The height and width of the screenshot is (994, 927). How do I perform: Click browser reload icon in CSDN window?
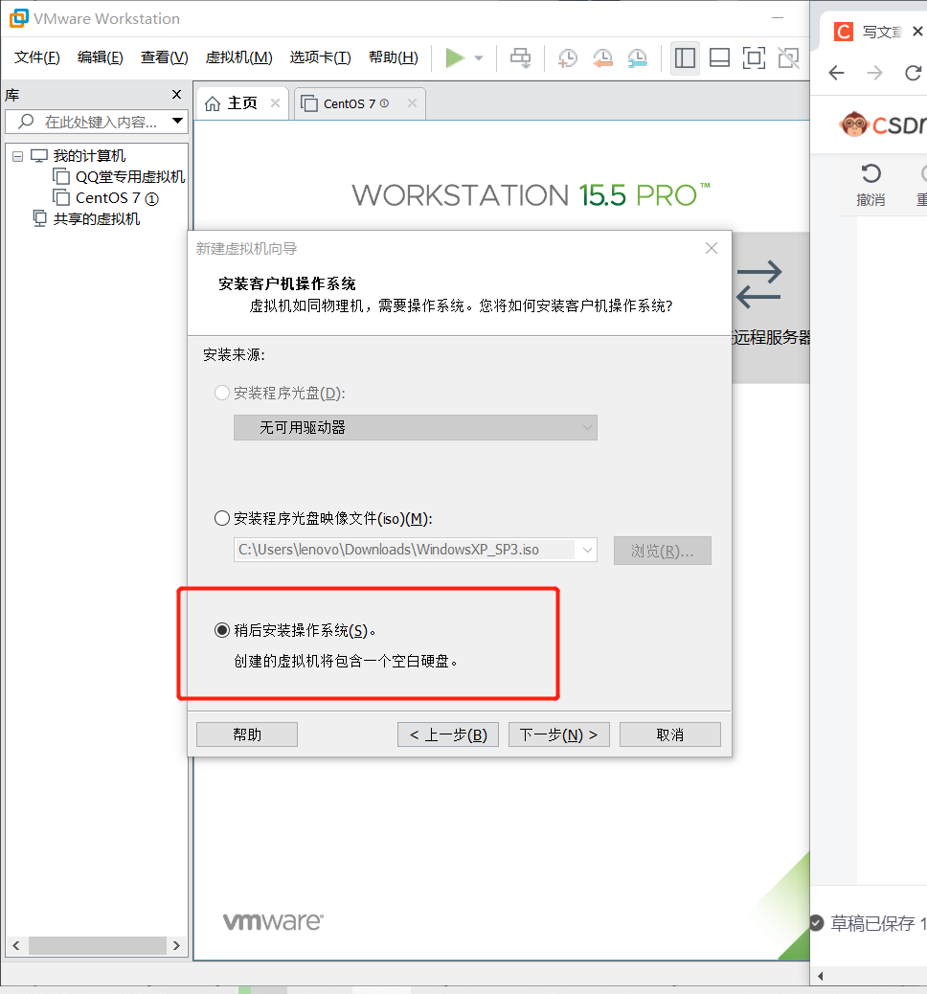(x=913, y=73)
